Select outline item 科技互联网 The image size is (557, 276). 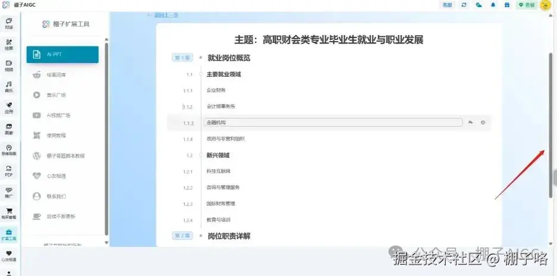coord(219,171)
